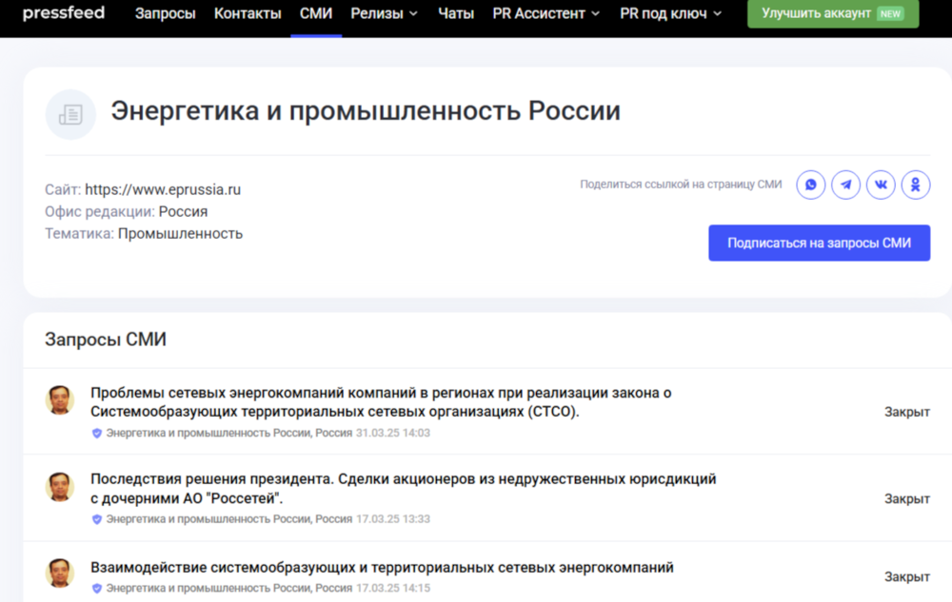
Task: Click the Улучшить аккаунт button
Action: point(833,13)
